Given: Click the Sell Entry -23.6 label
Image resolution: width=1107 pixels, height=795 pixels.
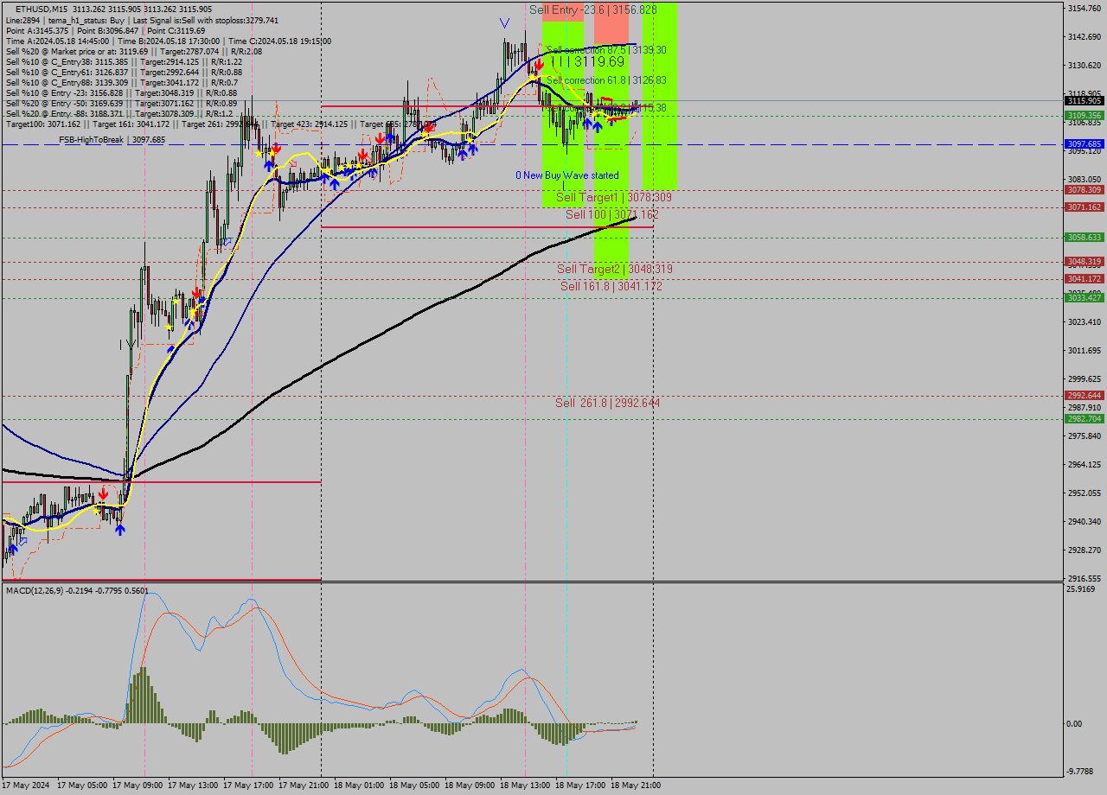Looking at the screenshot, I should pos(592,10).
